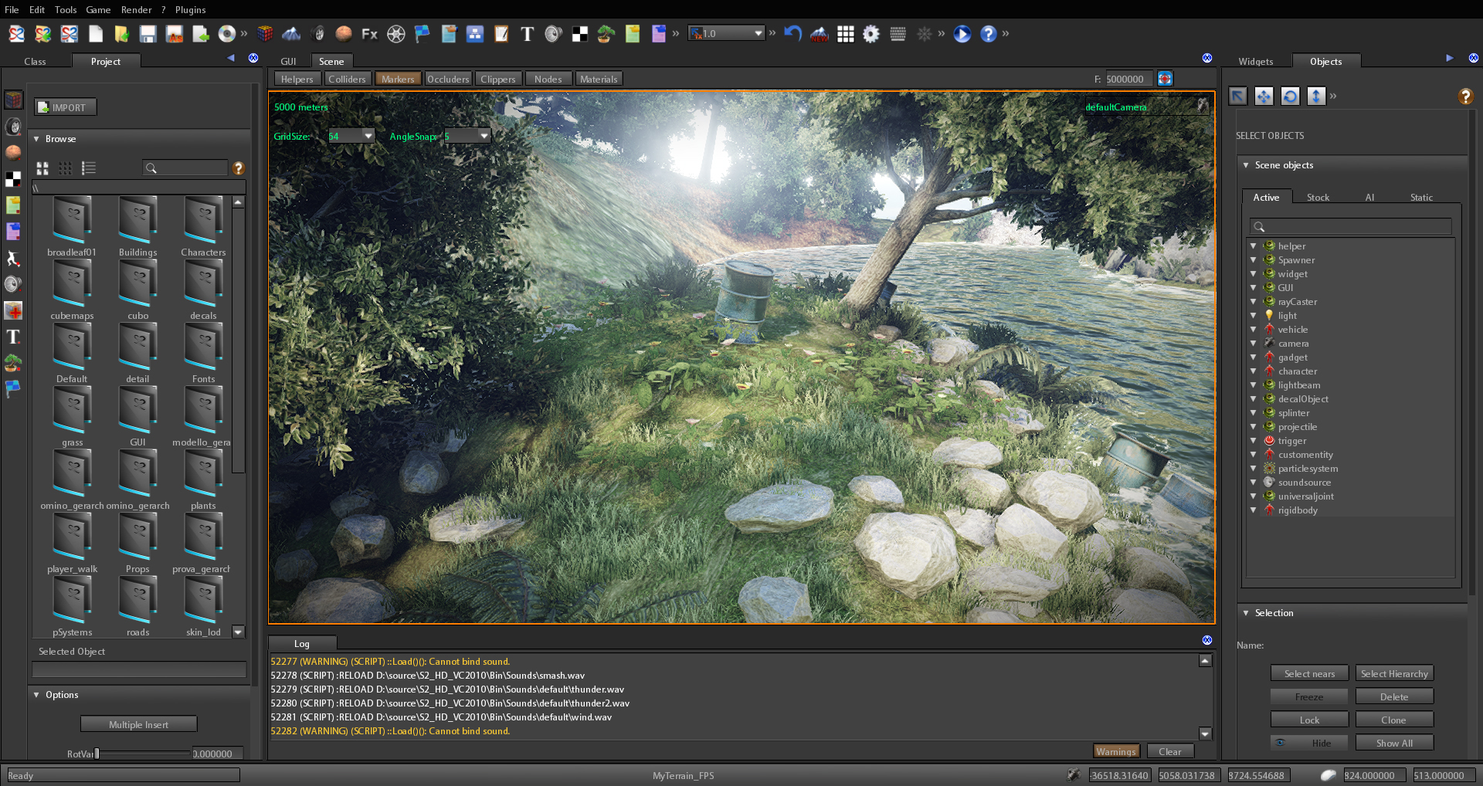1483x786 pixels.
Task: Click the eye toggle beside Hide button
Action: point(1279,742)
